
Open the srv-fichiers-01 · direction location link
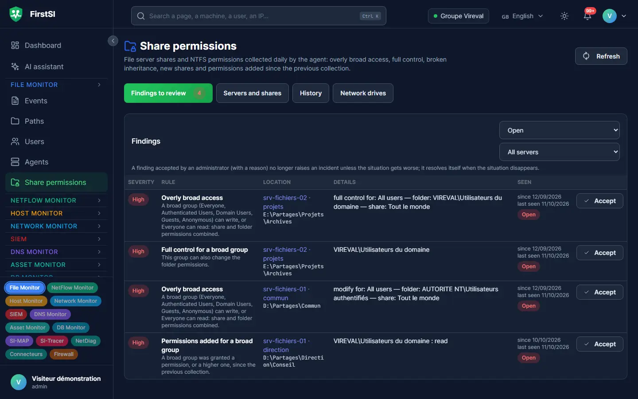coord(286,345)
